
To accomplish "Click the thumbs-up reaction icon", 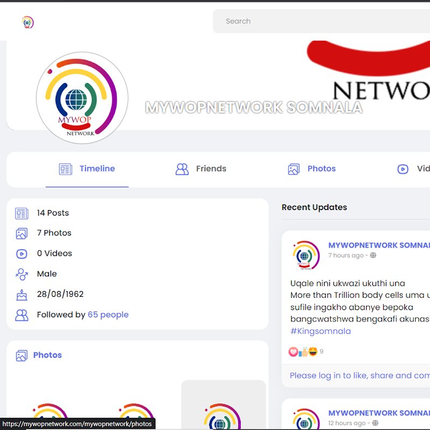I will [x=303, y=352].
